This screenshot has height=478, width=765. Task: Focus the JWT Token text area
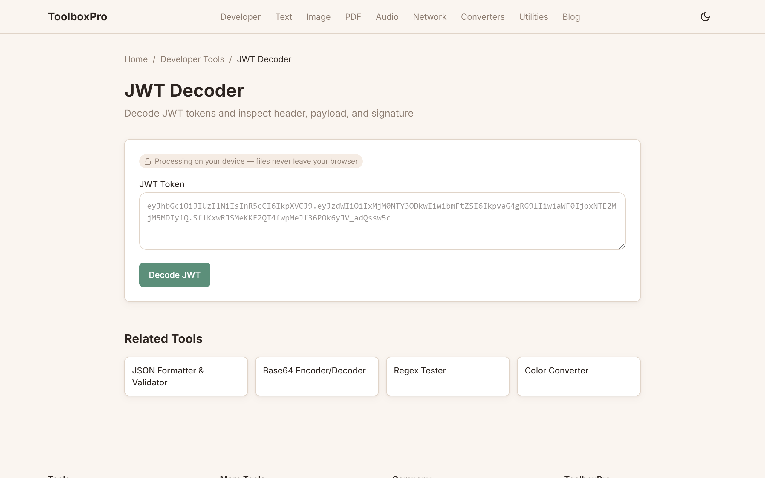(x=382, y=221)
